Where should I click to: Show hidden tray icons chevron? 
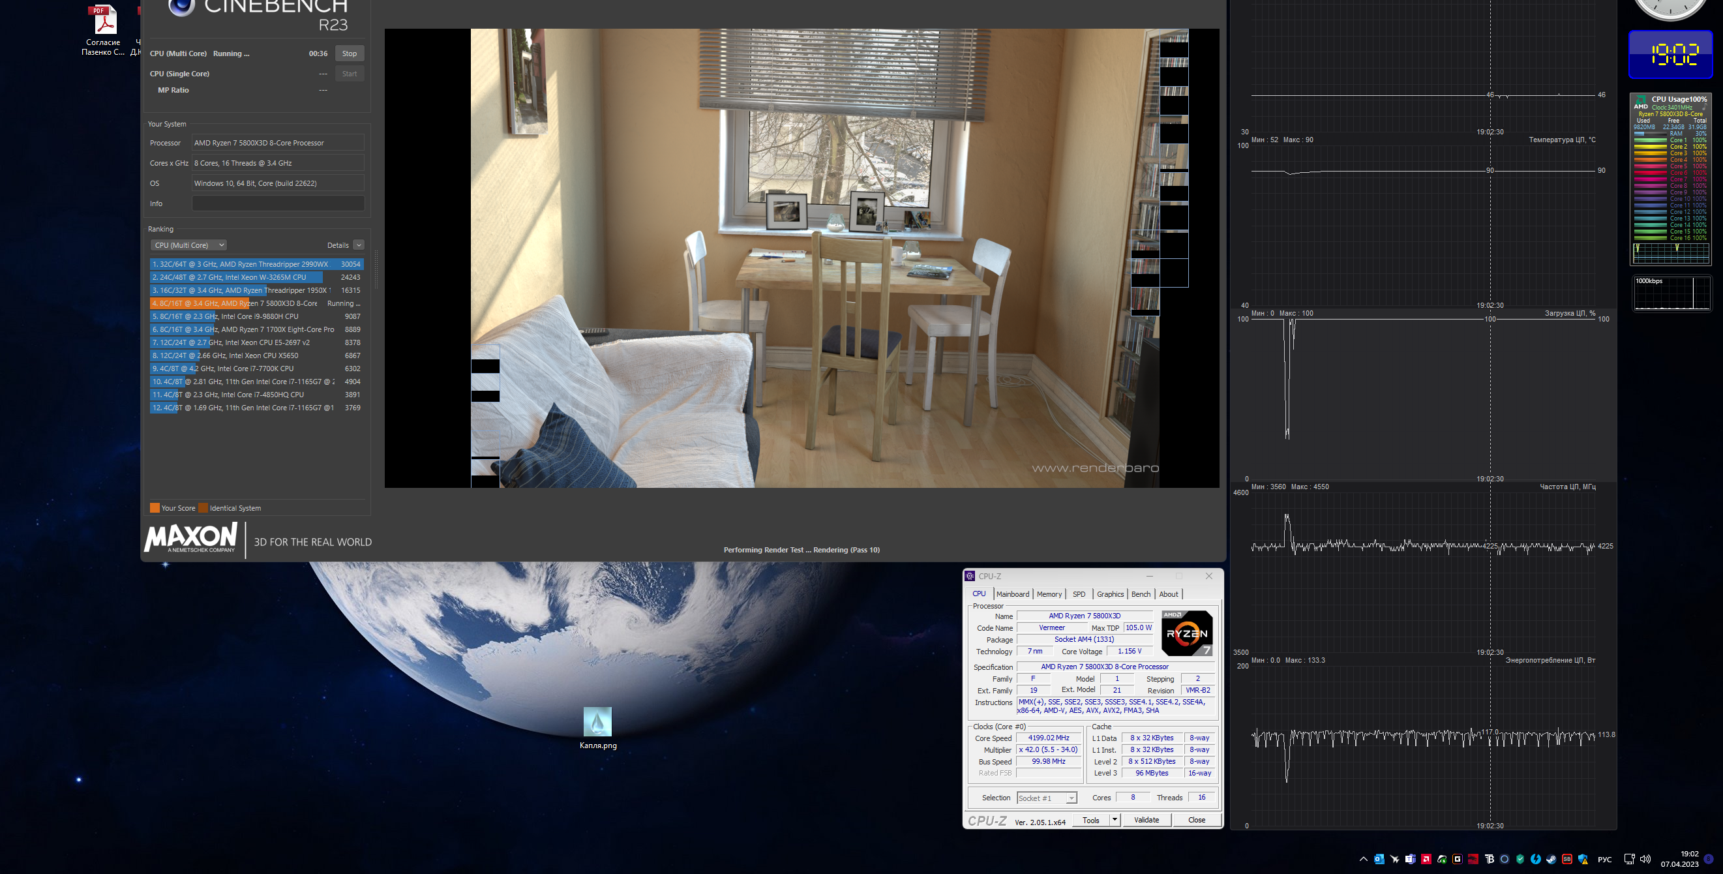(1364, 859)
